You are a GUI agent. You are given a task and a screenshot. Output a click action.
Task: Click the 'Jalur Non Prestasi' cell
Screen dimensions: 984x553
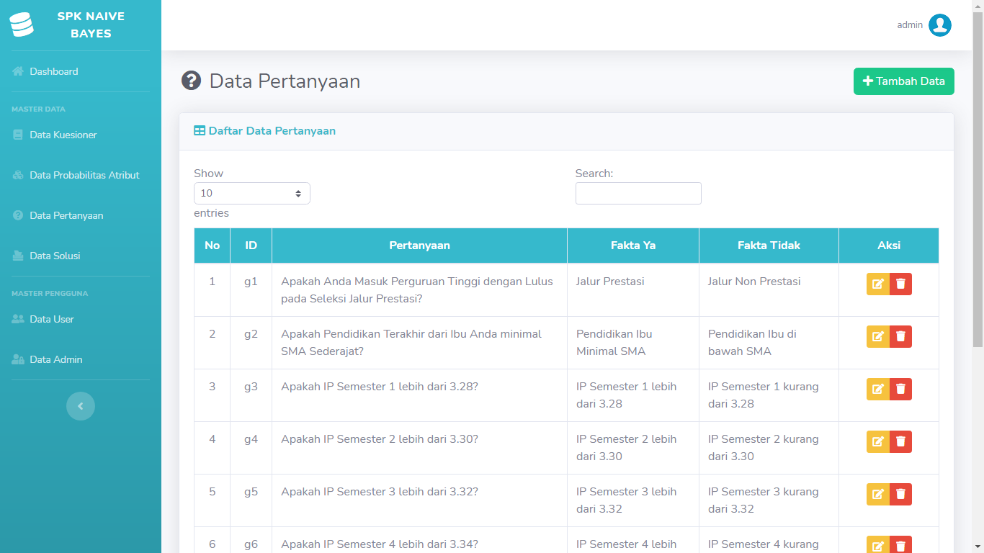[769, 290]
